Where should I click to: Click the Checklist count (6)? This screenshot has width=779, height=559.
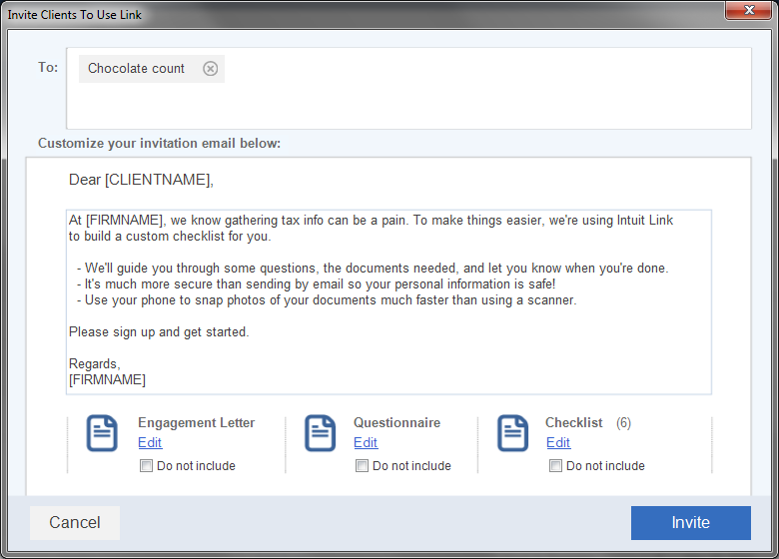coord(623,423)
